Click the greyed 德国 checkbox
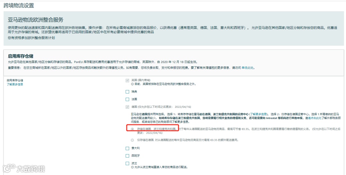 pyautogui.click(x=127, y=107)
